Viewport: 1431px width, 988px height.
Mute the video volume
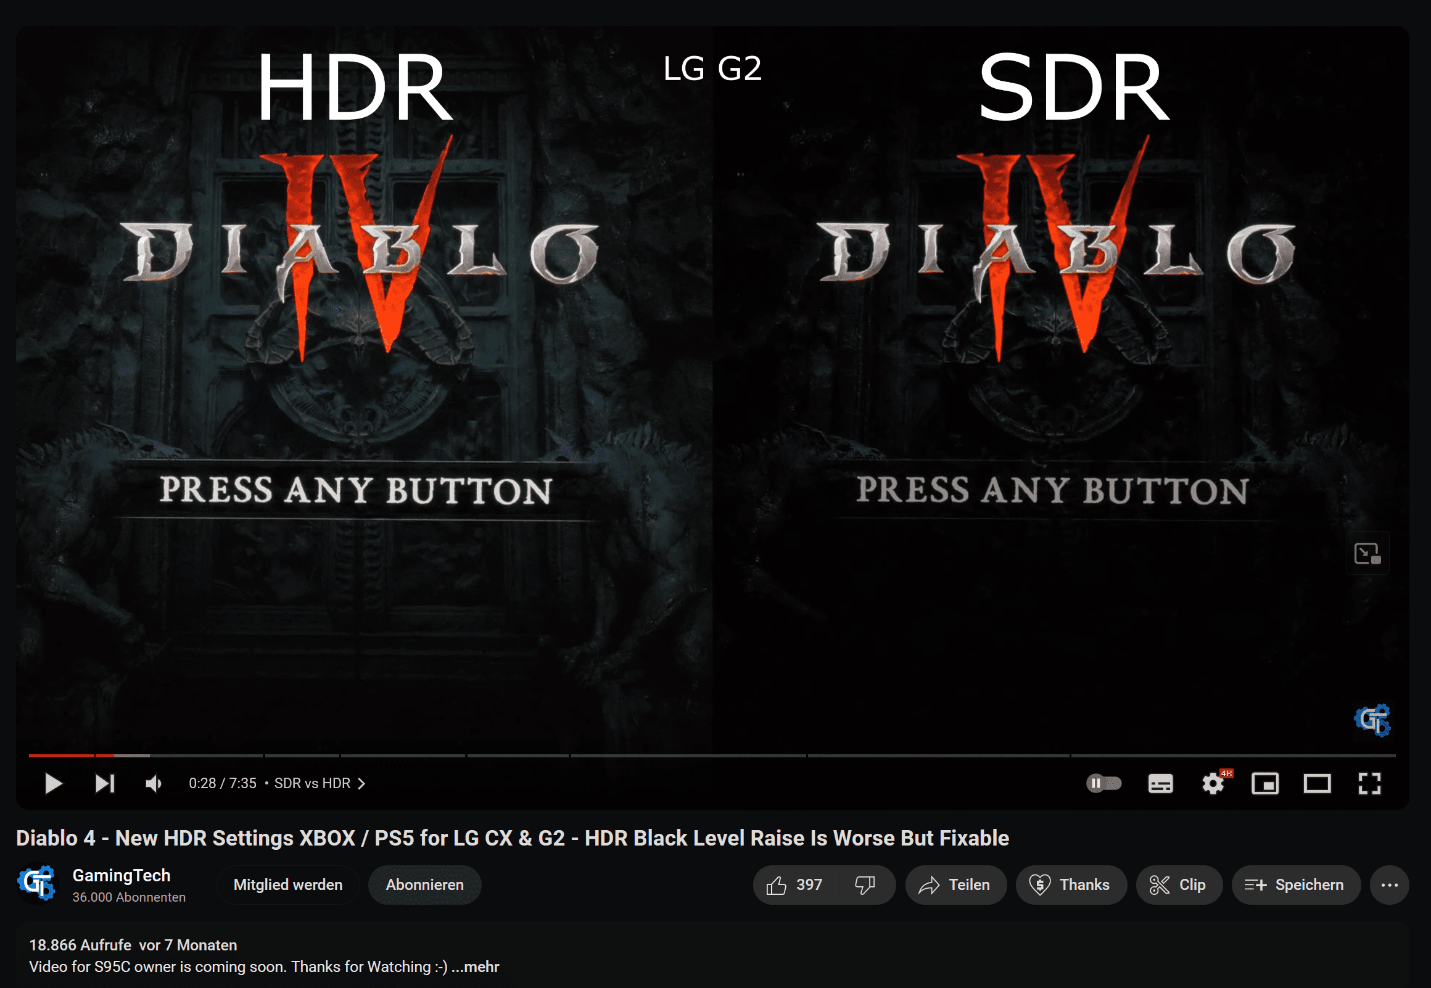click(x=154, y=784)
